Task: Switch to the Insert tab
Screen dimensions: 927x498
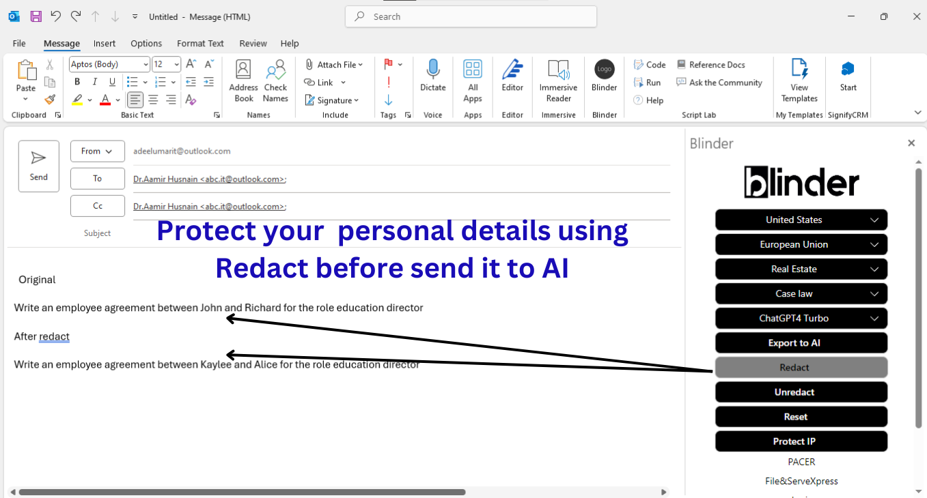Action: coord(105,43)
